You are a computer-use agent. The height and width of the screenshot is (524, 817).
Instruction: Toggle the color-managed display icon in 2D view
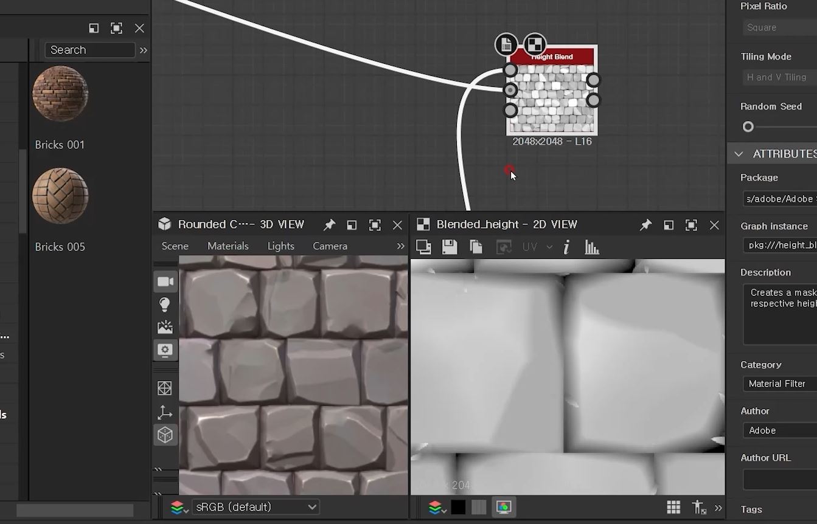click(503, 507)
